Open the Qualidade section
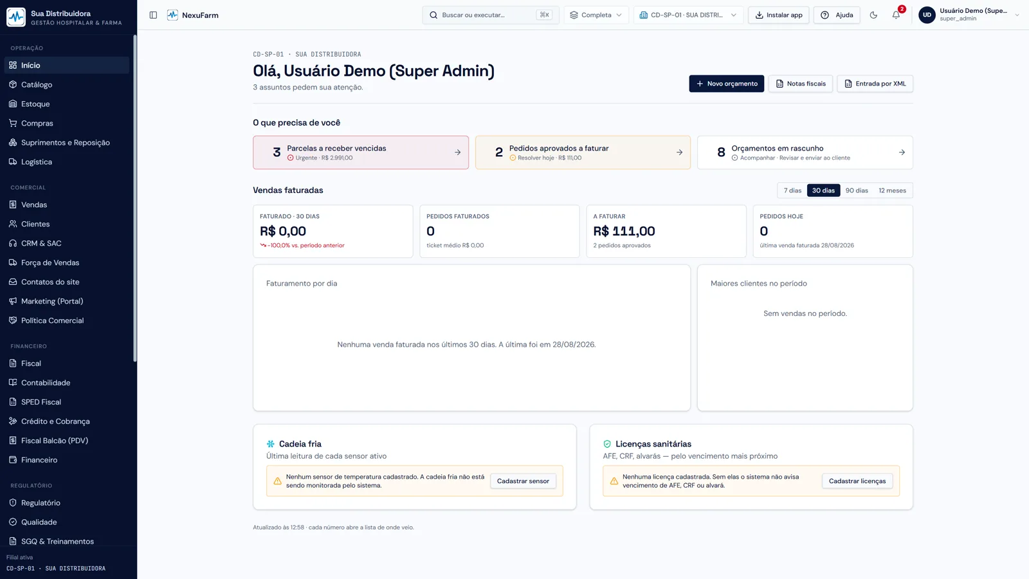Viewport: 1029px width, 579px height. [x=67, y=522]
